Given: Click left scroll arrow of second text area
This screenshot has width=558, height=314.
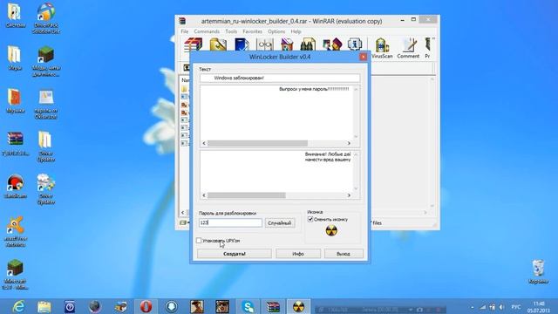Looking at the screenshot, I should coord(204,195).
